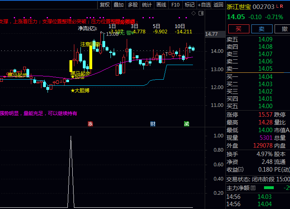Click the white indicator spike in lower panel
This screenshot has width=290, height=209.
[x=71, y=171]
